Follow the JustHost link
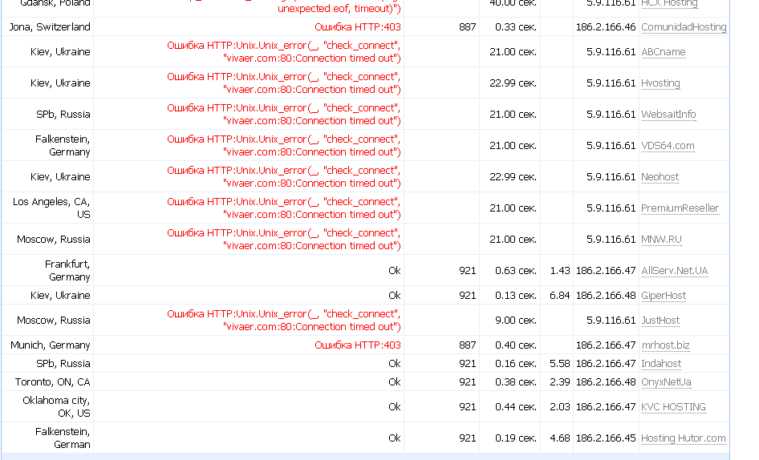This screenshot has width=759, height=460. pyautogui.click(x=660, y=321)
